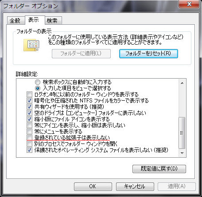Click the キャンセル button
This screenshot has height=197, width=202.
pyautogui.click(x=135, y=186)
